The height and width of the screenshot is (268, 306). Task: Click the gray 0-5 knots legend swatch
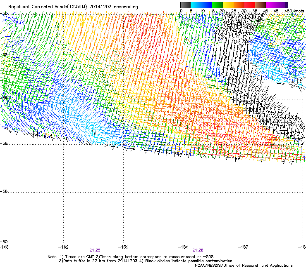185,5
